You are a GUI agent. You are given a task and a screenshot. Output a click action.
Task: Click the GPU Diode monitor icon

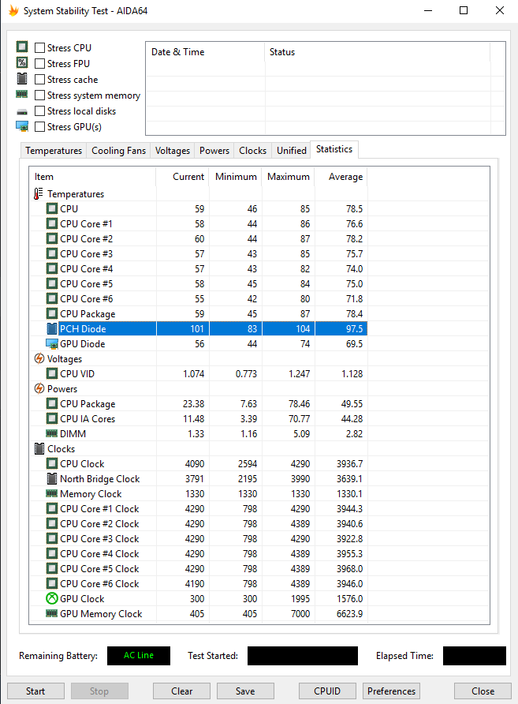point(52,344)
